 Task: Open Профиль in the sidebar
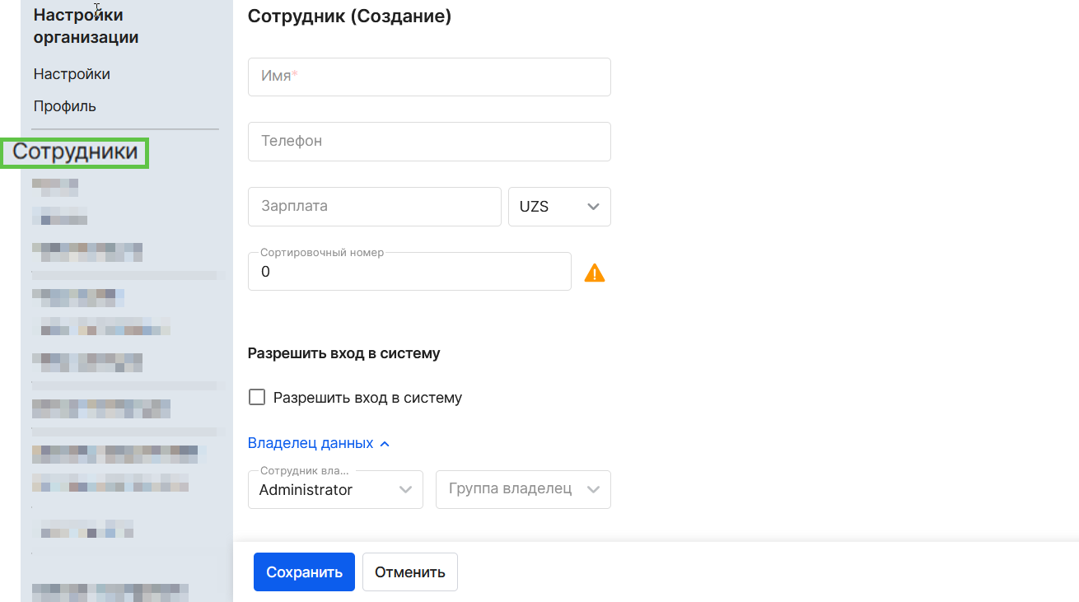(65, 106)
